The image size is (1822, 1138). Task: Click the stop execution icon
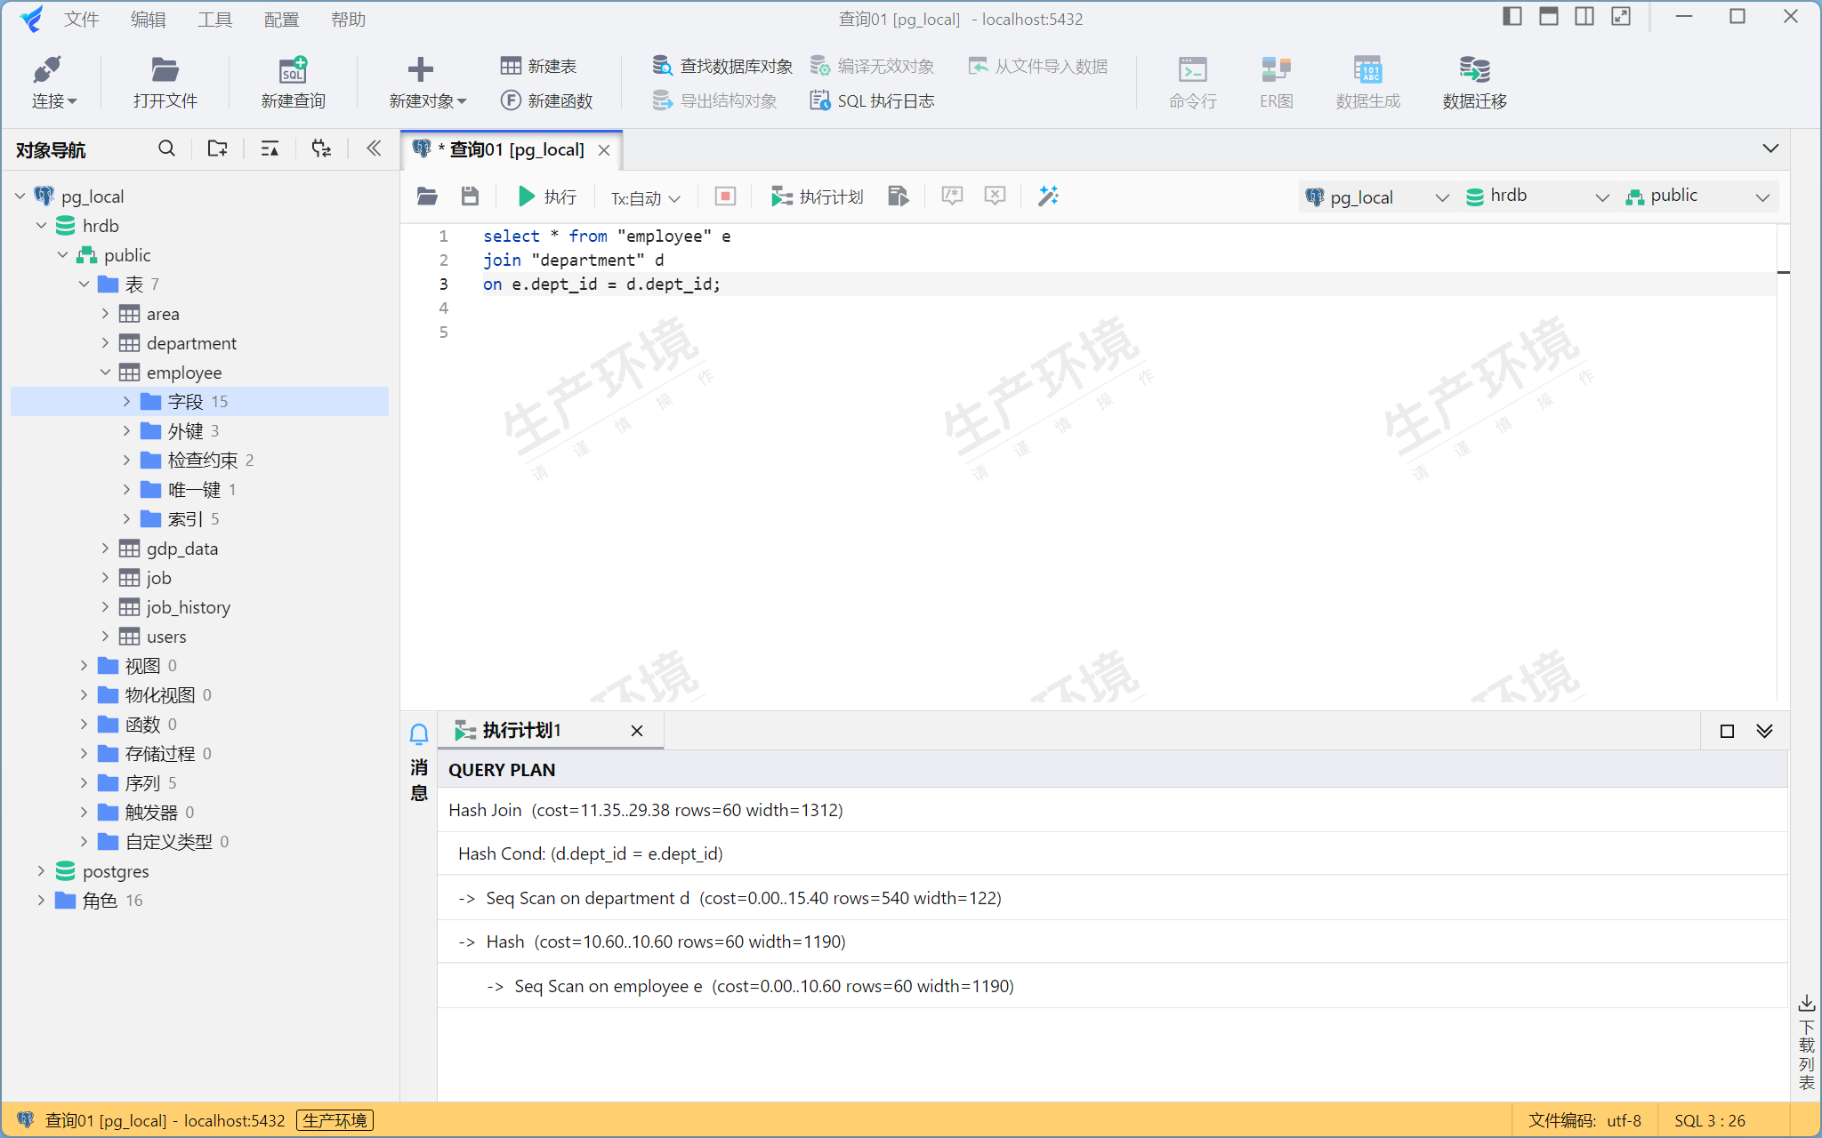pyautogui.click(x=725, y=196)
